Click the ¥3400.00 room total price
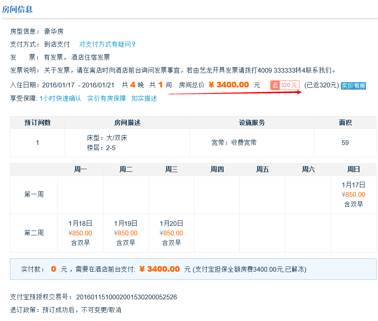The image size is (378, 321). click(229, 85)
